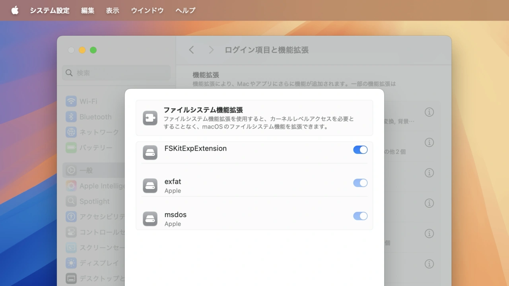Open the ヘルプ menu
The width and height of the screenshot is (509, 286).
coord(185,10)
